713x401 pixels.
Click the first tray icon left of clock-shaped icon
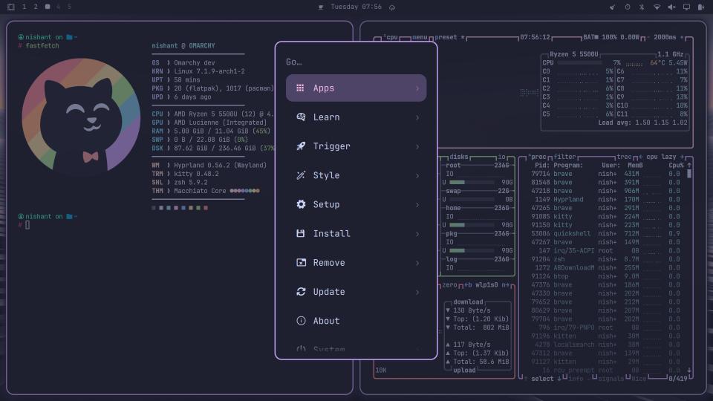613,7
